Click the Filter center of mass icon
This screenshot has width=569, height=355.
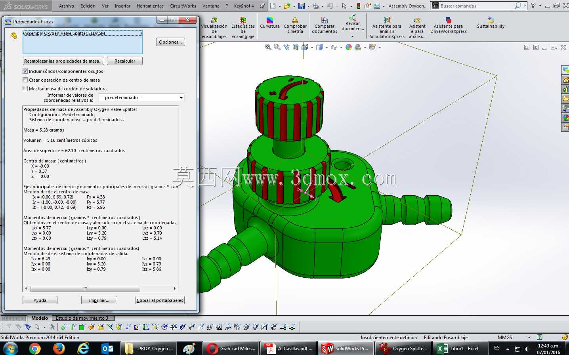point(274,327)
